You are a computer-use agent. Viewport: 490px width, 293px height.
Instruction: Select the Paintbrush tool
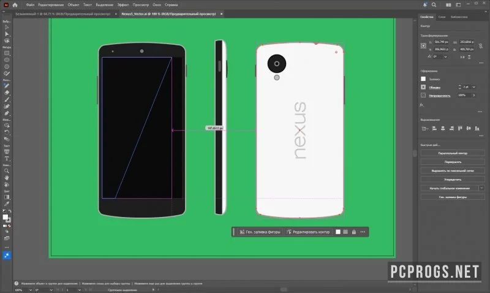click(x=7, y=99)
